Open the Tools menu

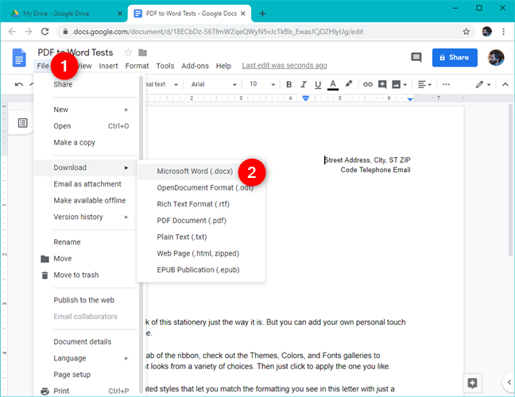pyautogui.click(x=165, y=66)
